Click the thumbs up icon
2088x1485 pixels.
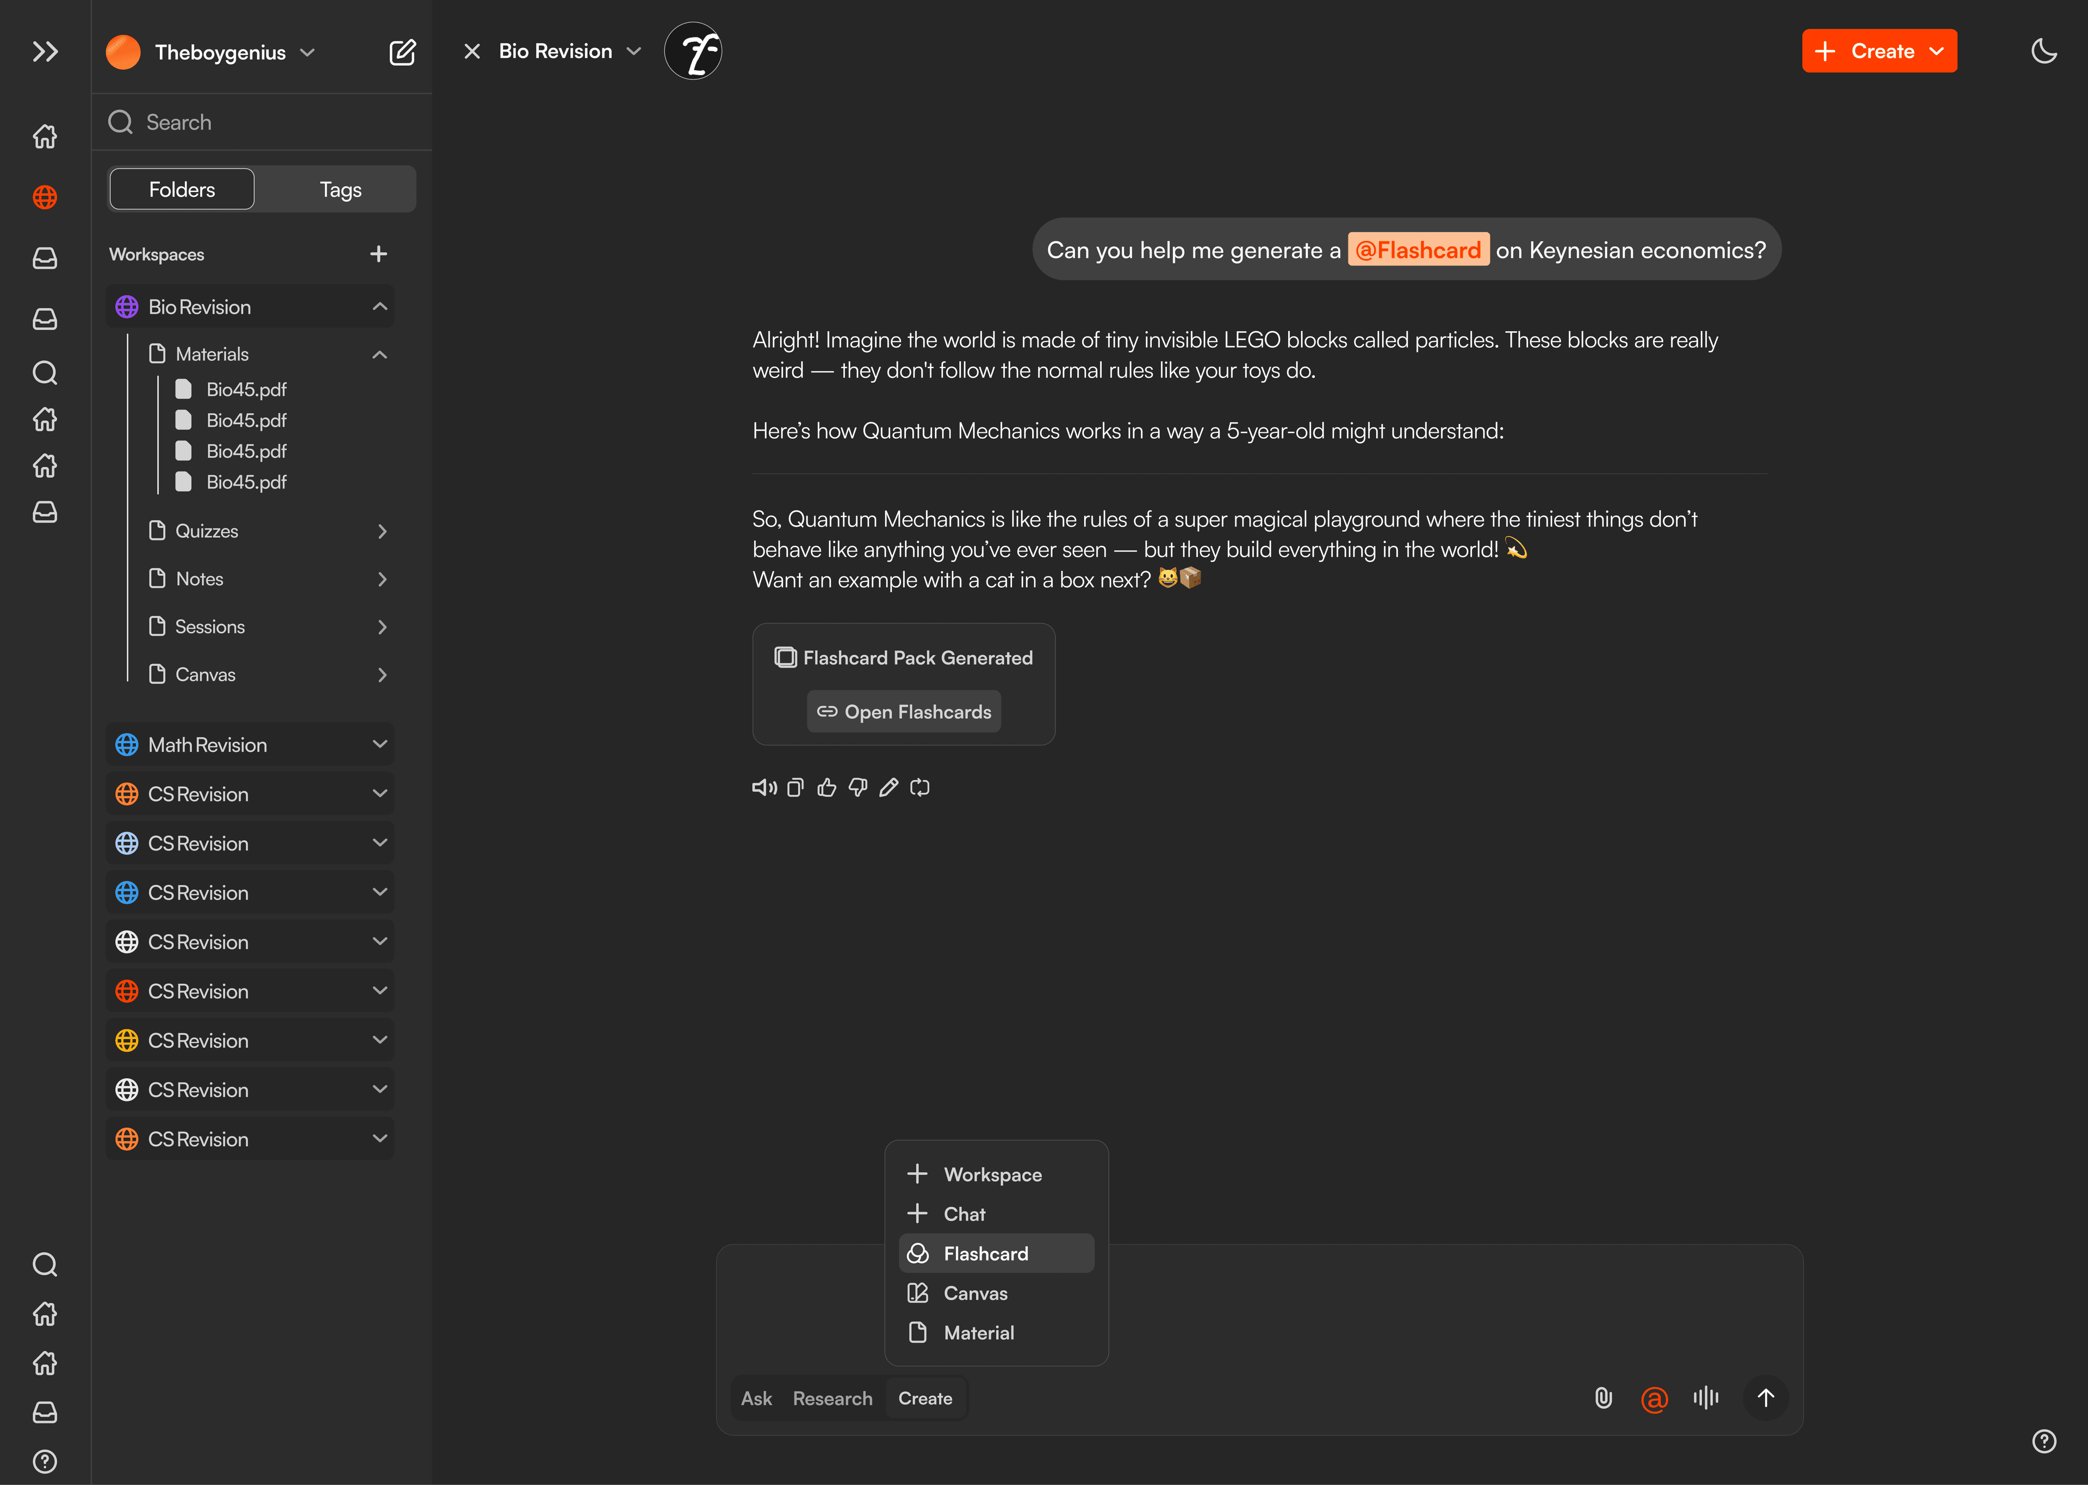coord(826,787)
